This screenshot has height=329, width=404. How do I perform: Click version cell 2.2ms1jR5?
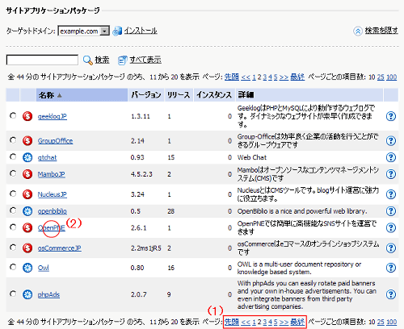pos(146,248)
